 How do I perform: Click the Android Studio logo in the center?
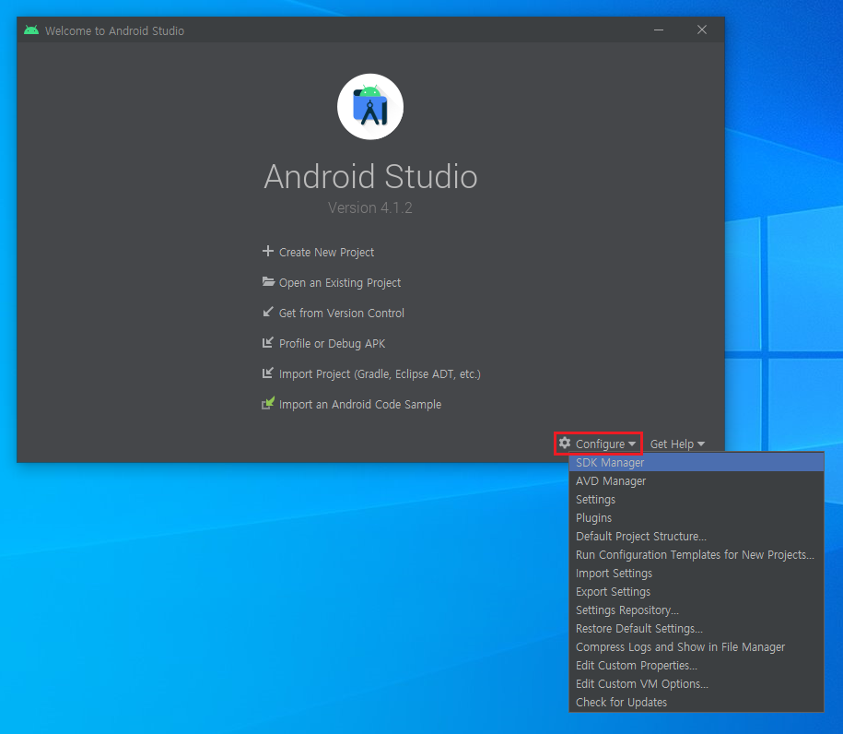point(370,107)
